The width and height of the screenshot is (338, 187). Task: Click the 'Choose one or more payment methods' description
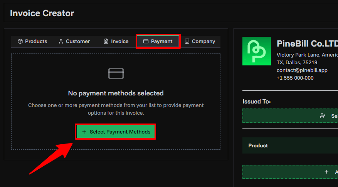pyautogui.click(x=116, y=109)
